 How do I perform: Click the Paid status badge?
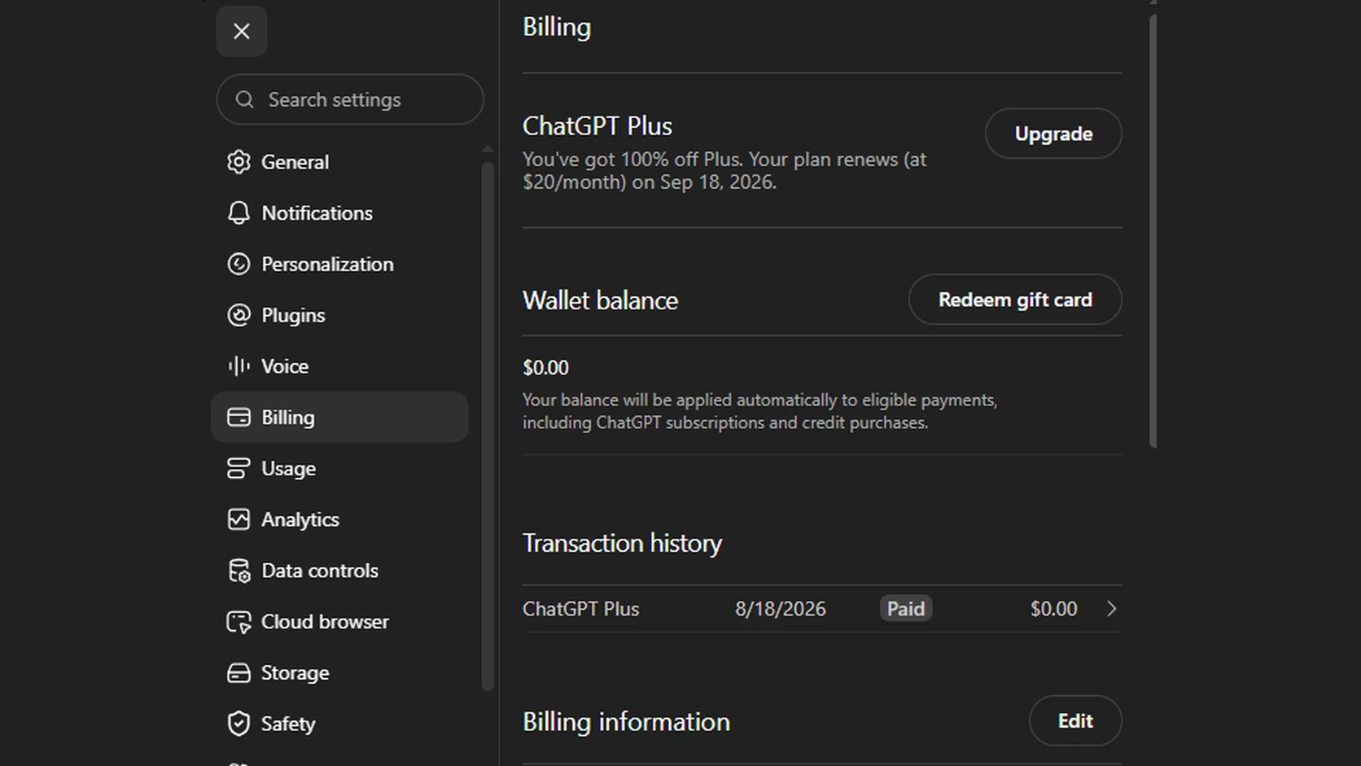tap(906, 609)
